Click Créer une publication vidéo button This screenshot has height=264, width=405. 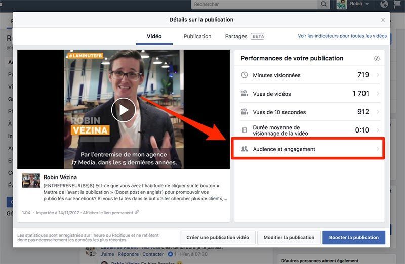218,237
